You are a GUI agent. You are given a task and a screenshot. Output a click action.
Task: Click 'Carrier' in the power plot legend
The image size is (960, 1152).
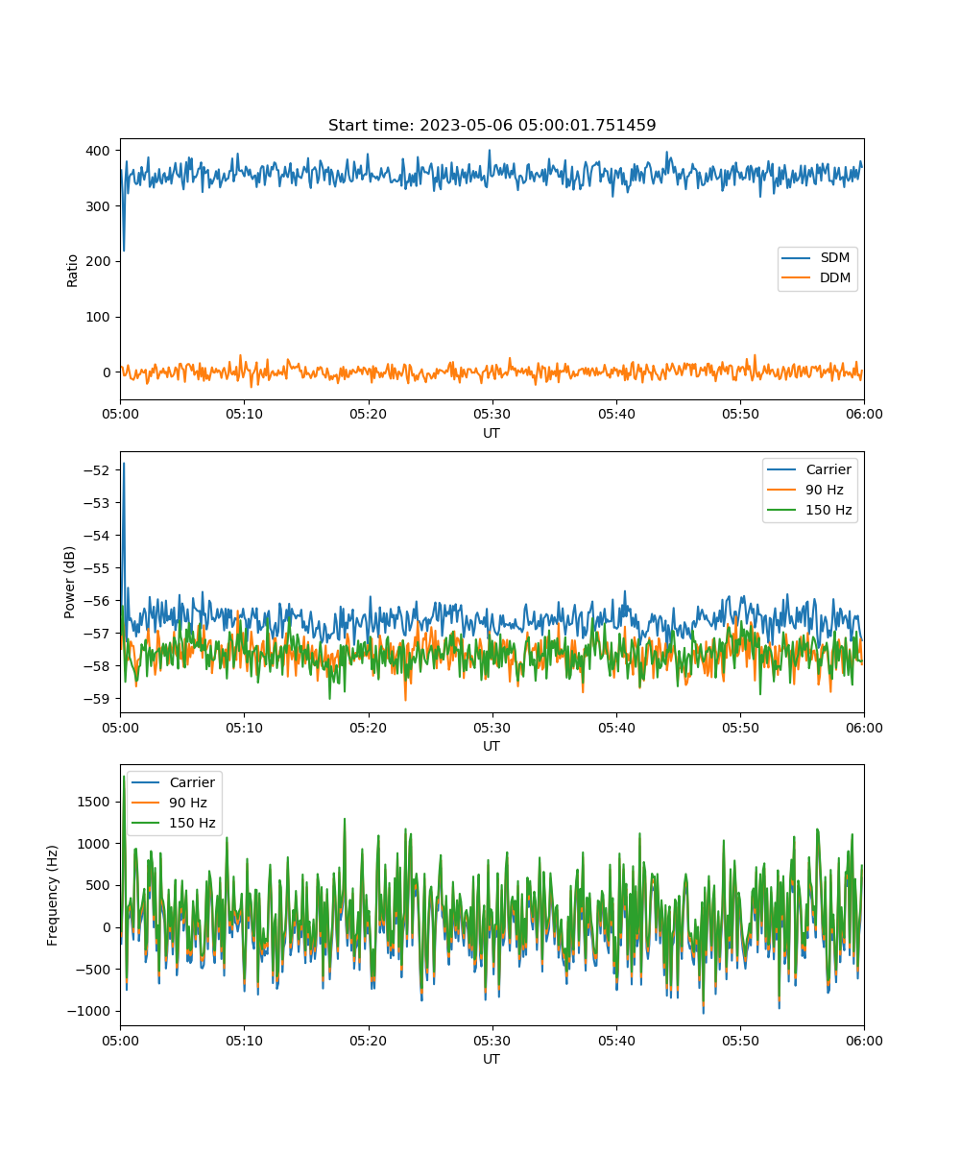coord(810,469)
